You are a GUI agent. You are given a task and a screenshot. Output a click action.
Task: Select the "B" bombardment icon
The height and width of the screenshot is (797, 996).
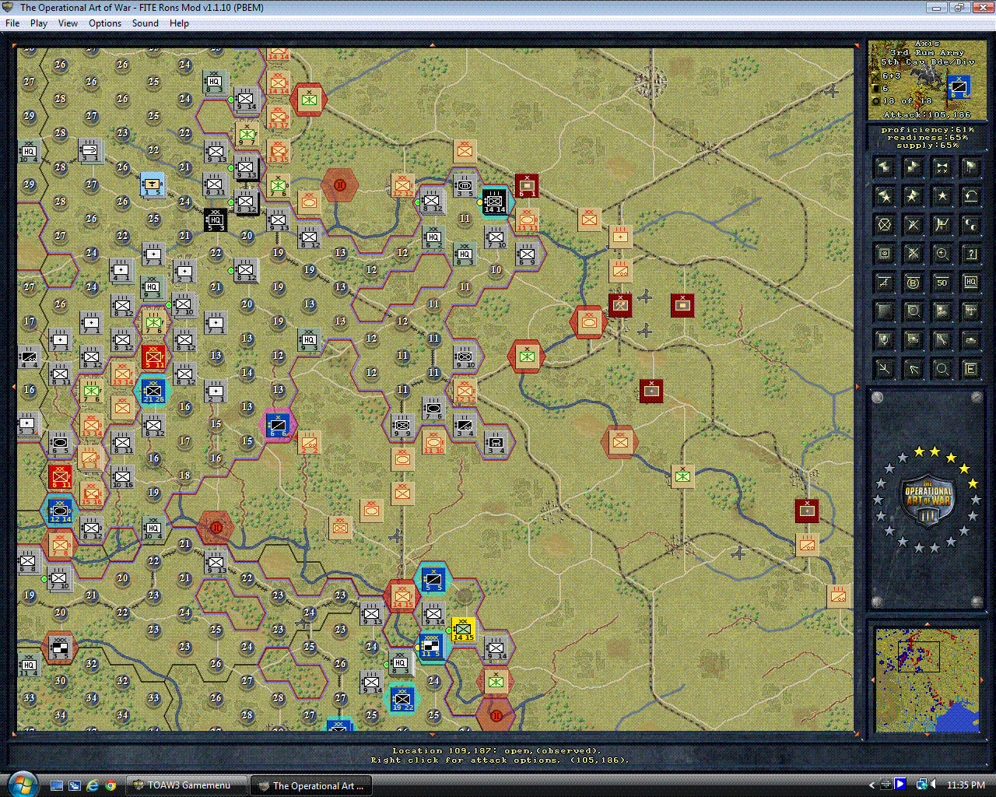tap(913, 283)
